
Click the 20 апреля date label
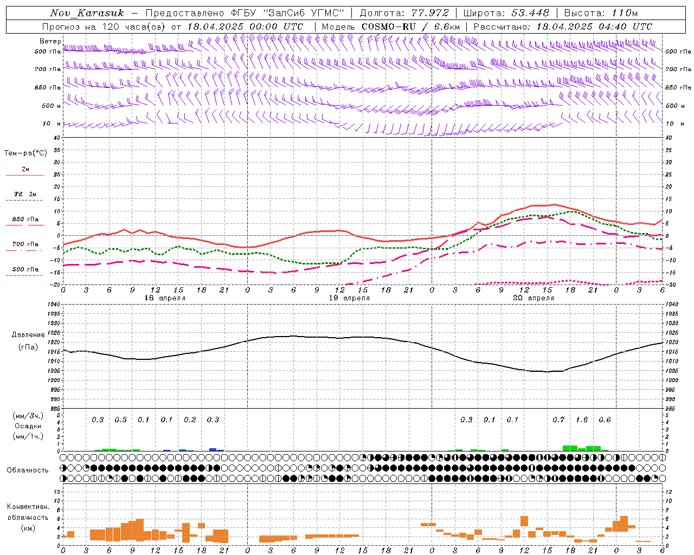(534, 298)
